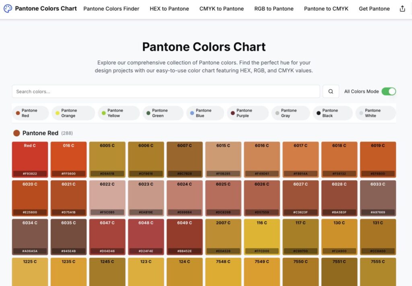The height and width of the screenshot is (286, 412).
Task: Open Pantone Colors Finder page
Action: coord(111,8)
